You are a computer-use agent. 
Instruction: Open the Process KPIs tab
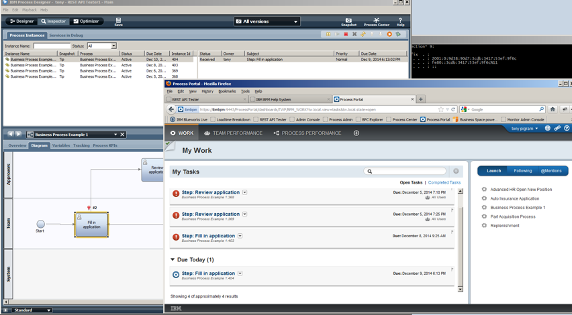[105, 145]
